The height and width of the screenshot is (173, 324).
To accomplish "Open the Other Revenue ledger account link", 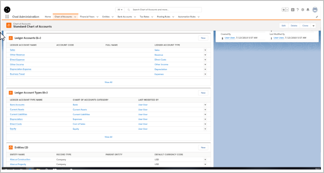I will [x=17, y=55].
